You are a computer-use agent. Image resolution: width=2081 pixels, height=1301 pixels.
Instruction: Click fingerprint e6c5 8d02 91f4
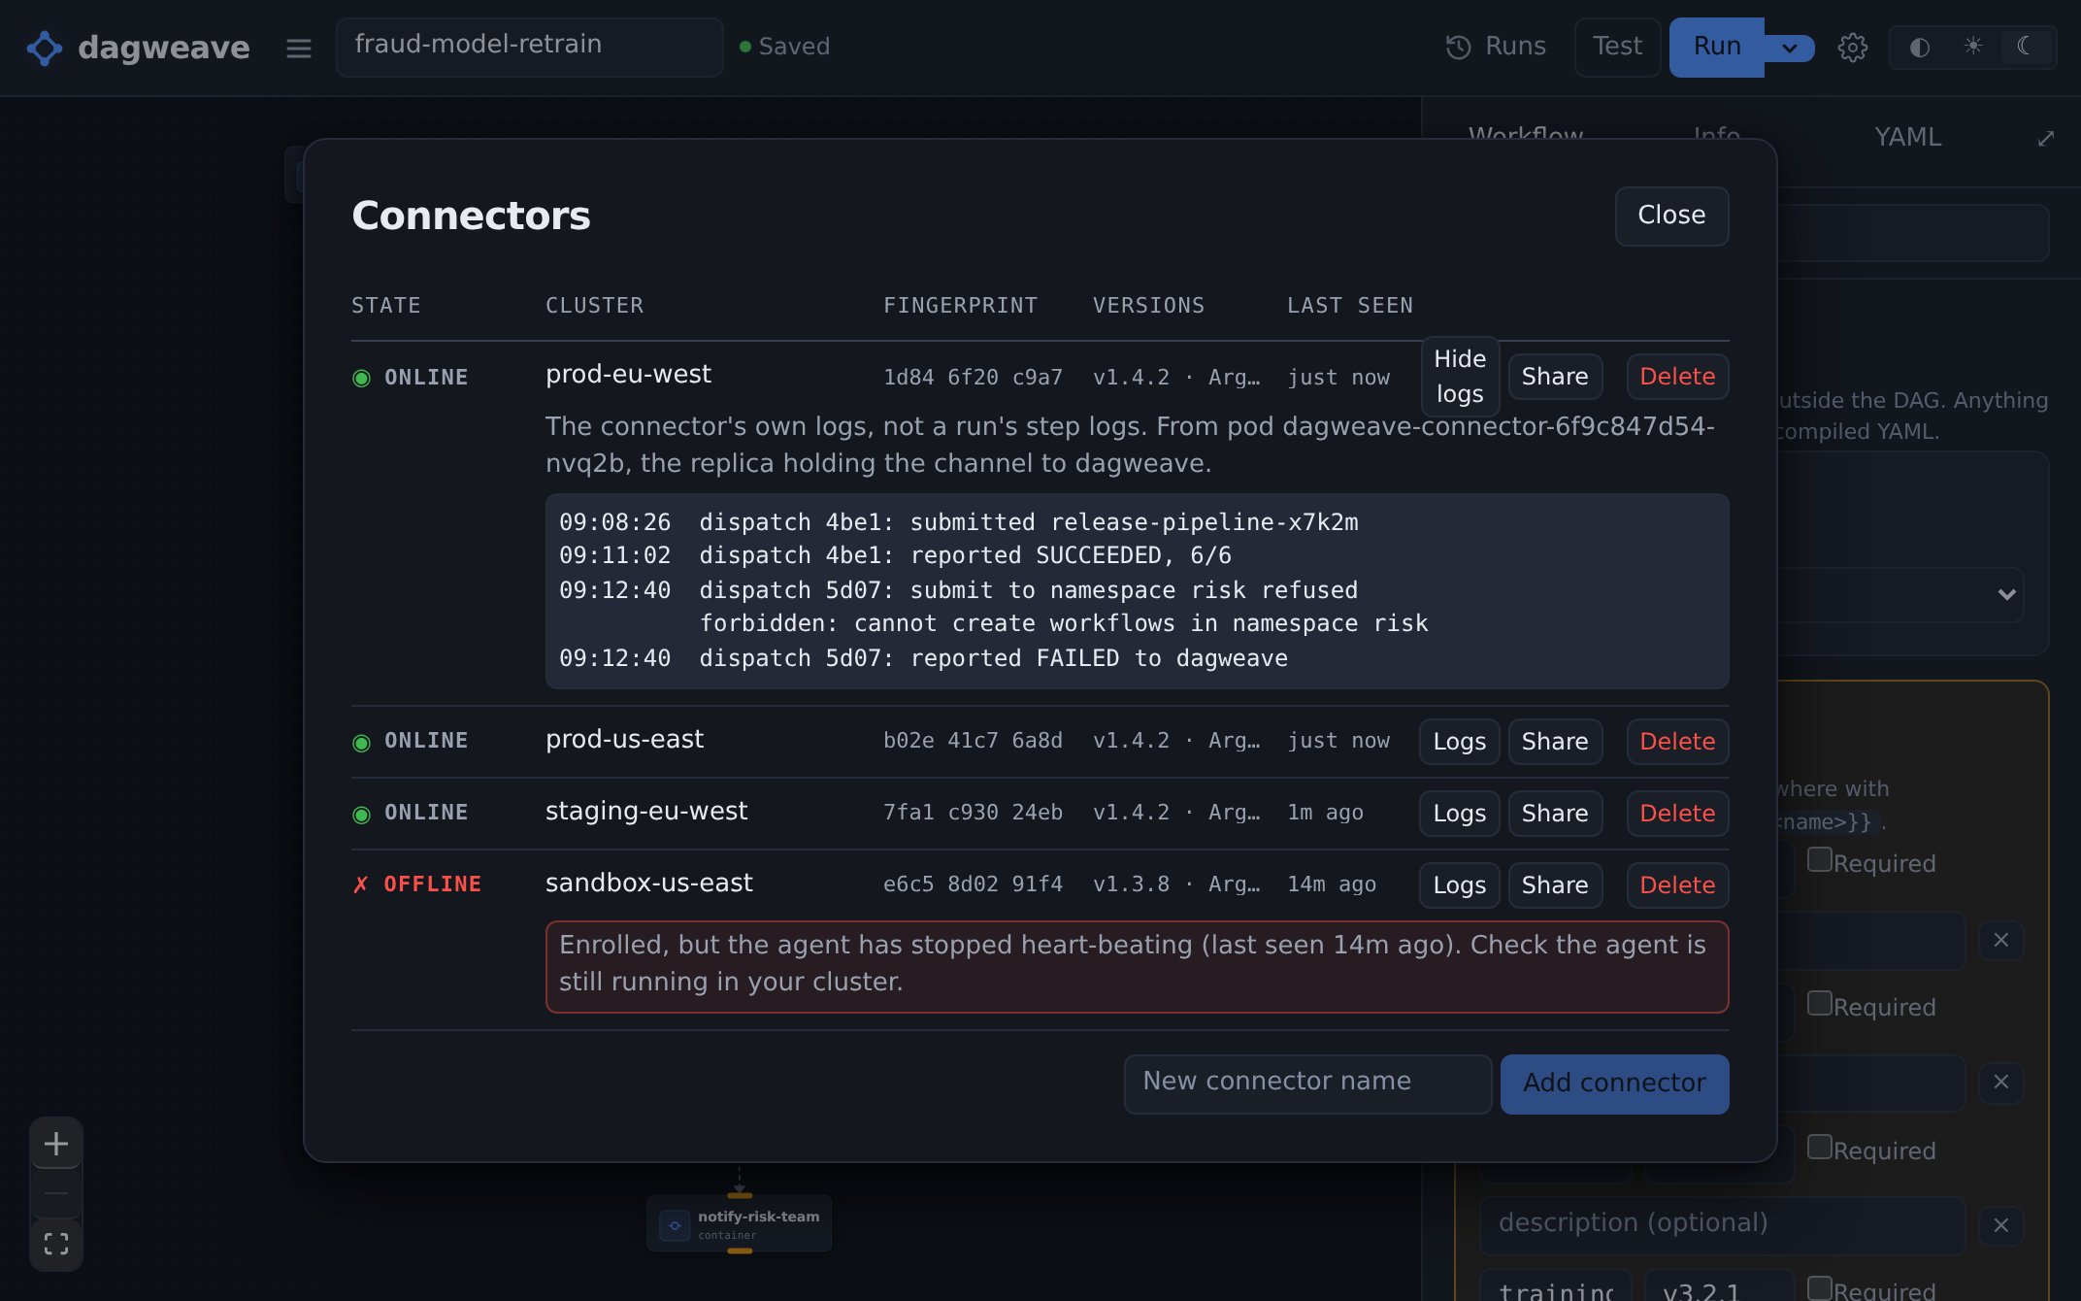click(973, 884)
